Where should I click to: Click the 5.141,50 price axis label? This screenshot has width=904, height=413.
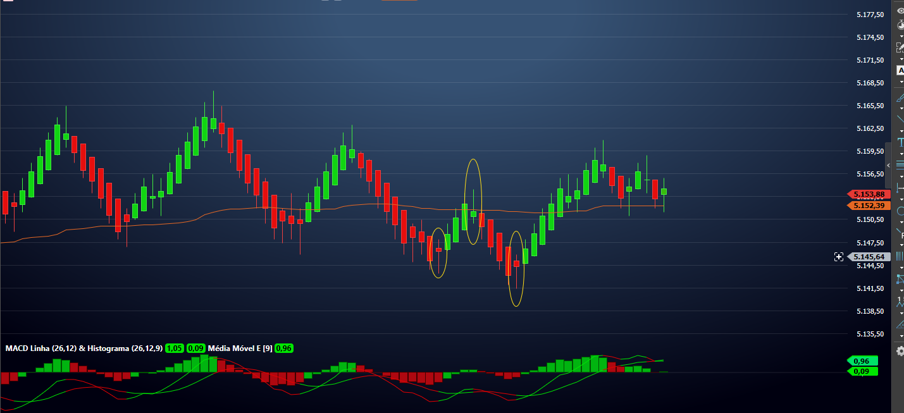870,288
